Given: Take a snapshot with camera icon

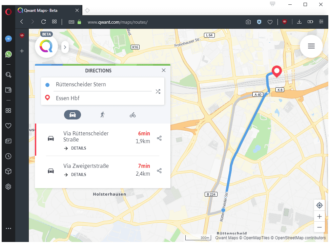Looking at the screenshot, I should [248, 22].
